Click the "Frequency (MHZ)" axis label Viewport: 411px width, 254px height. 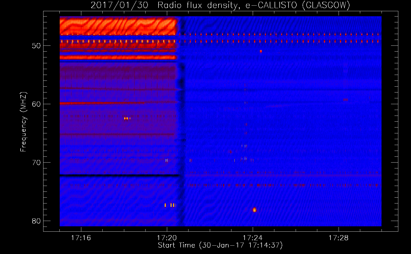pos(23,122)
